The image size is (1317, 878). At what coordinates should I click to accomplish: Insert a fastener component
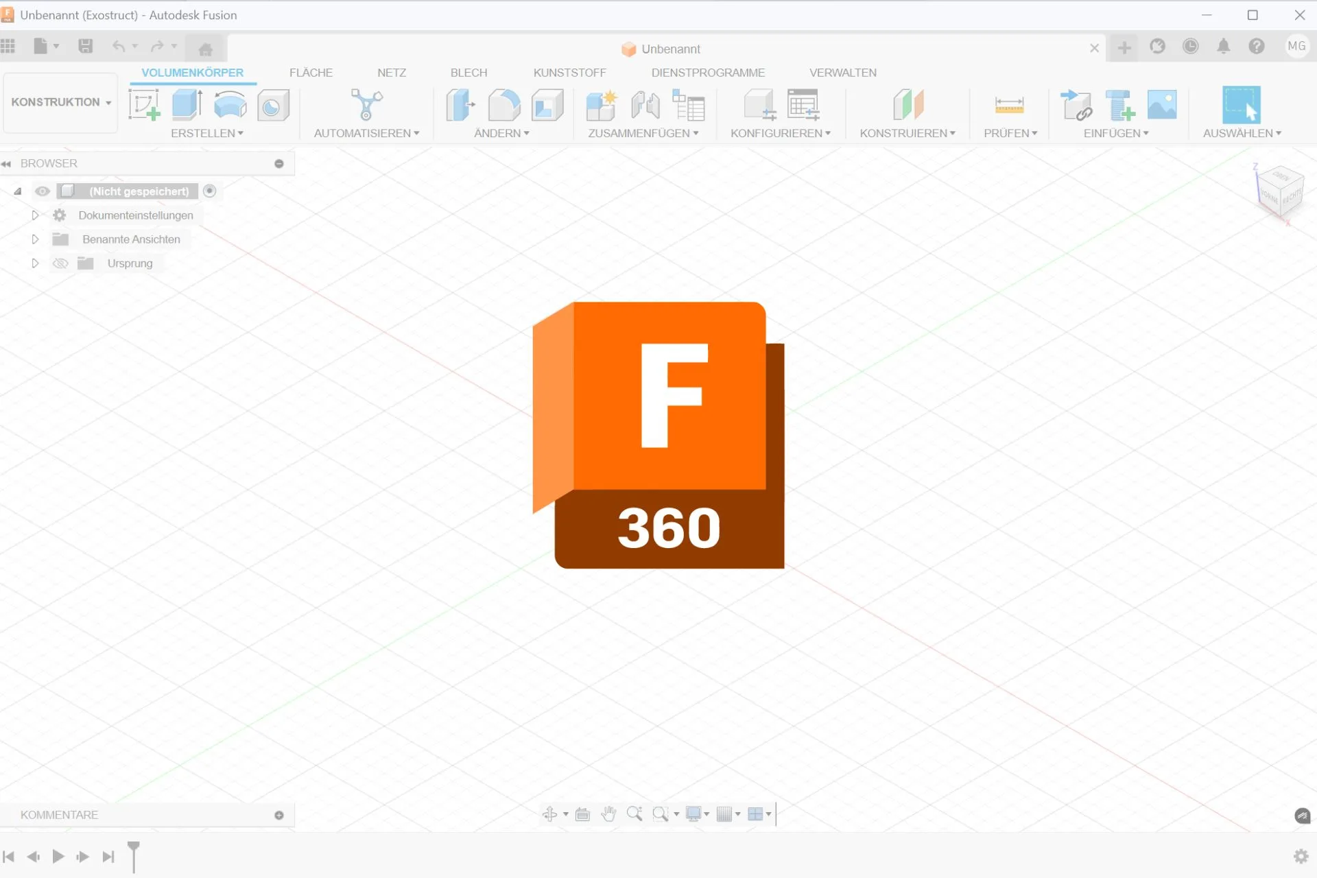[1119, 105]
